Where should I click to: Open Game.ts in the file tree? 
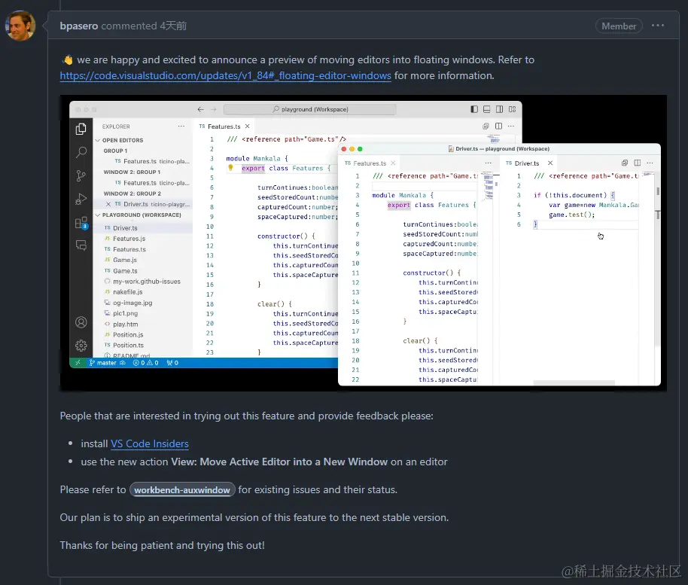pos(143,271)
